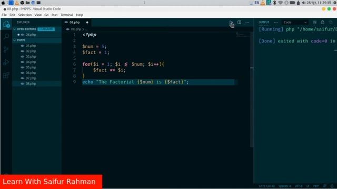337x189 pixels.
Task: Toggle the output scroll lock
Action: coord(323,22)
